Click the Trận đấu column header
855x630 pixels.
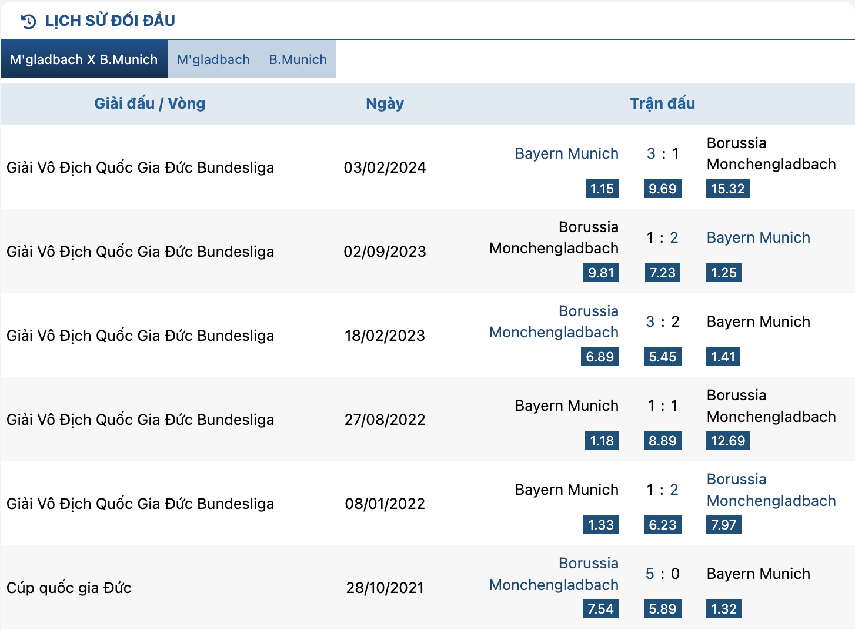pyautogui.click(x=663, y=104)
